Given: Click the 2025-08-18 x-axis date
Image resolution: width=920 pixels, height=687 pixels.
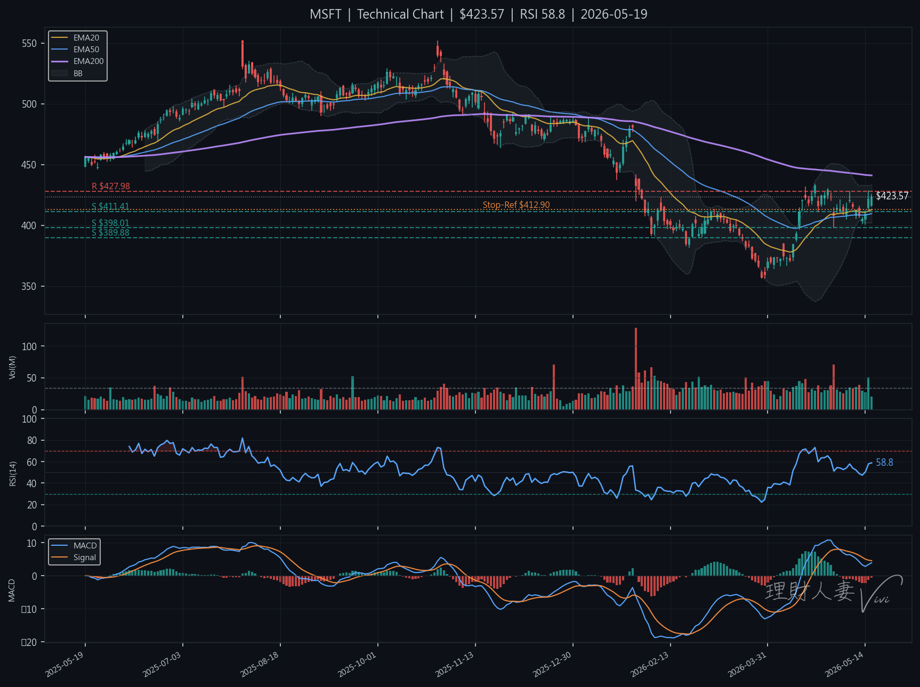Looking at the screenshot, I should [x=260, y=664].
